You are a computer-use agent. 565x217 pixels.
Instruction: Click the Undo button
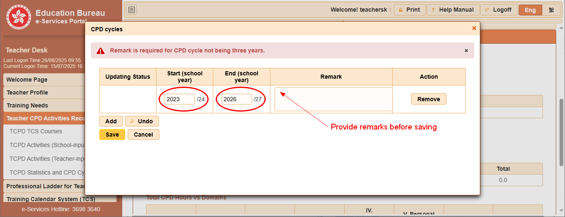click(x=142, y=121)
